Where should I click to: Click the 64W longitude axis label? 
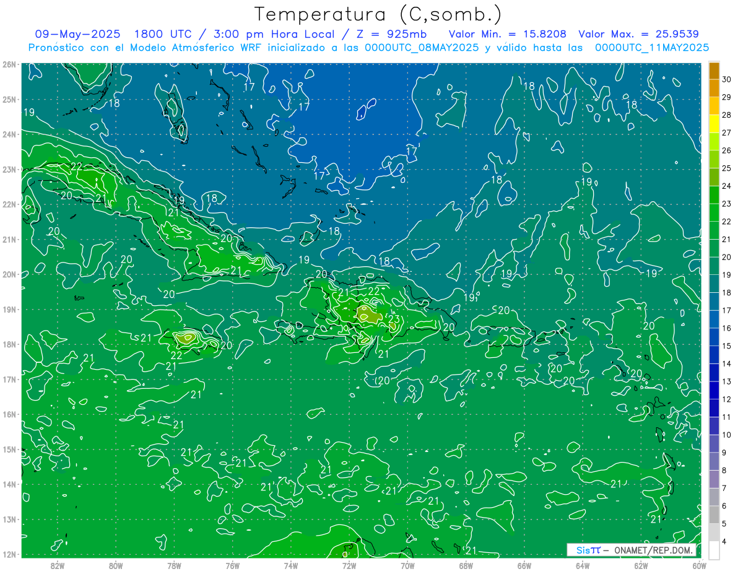(x=583, y=566)
